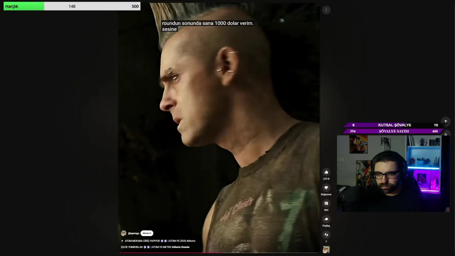This screenshot has width=455, height=256.
Task: Open the ATOM MEKANA GİRİŞ YAPIYOR related video link
Action: [158, 241]
